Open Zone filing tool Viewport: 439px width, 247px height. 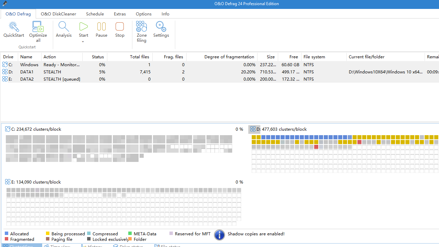[142, 27]
